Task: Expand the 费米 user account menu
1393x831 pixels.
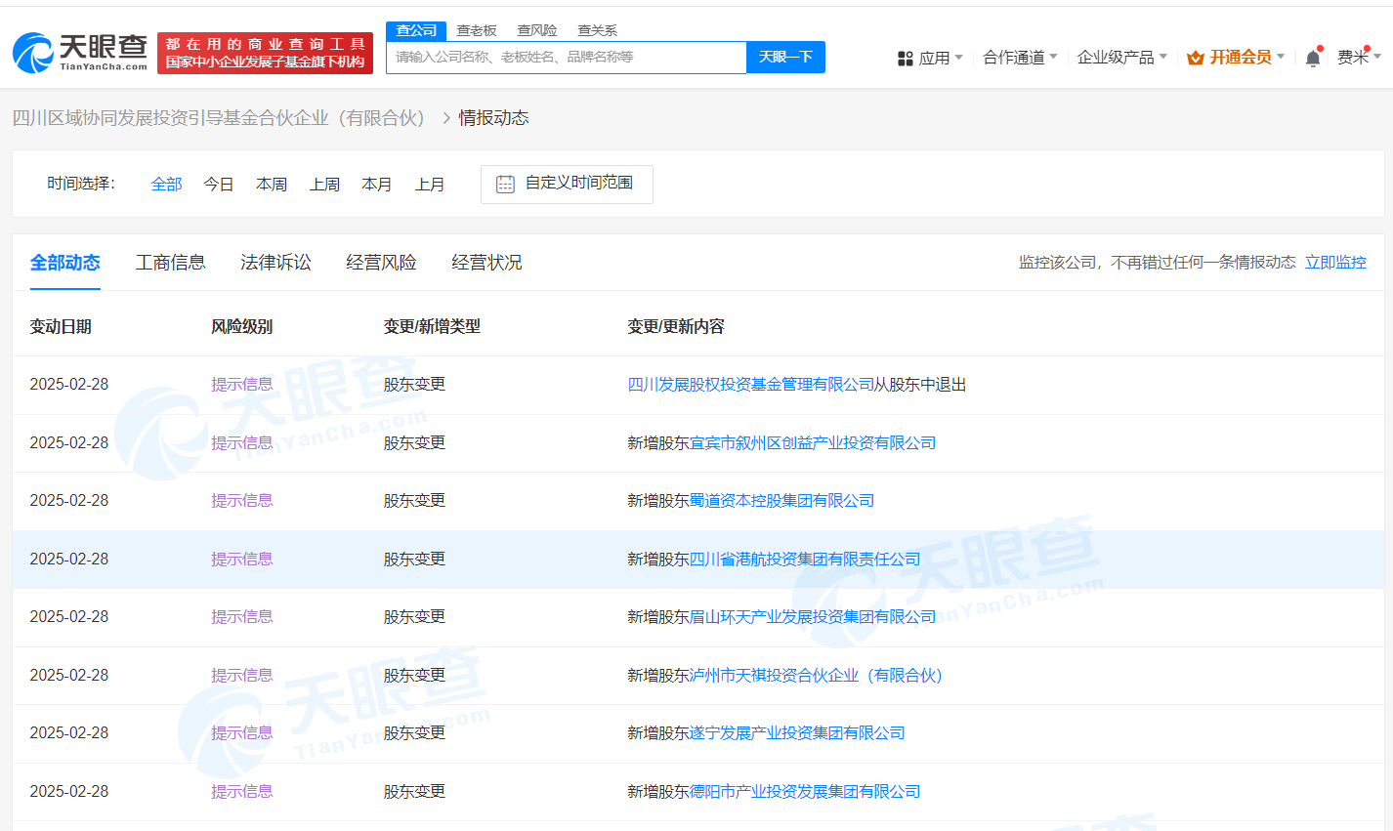Action: coord(1358,58)
